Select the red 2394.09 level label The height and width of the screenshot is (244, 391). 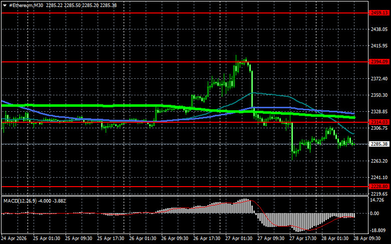pos(379,61)
